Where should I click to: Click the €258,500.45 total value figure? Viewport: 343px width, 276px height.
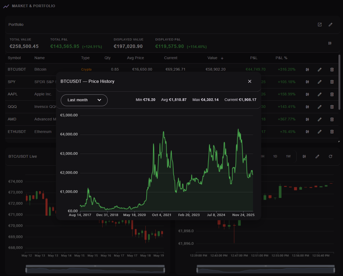[x=24, y=46]
